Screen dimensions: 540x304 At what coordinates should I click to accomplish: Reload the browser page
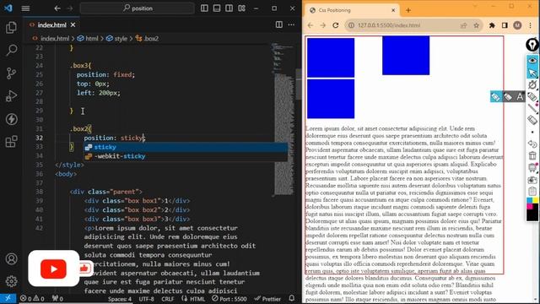[x=336, y=25]
